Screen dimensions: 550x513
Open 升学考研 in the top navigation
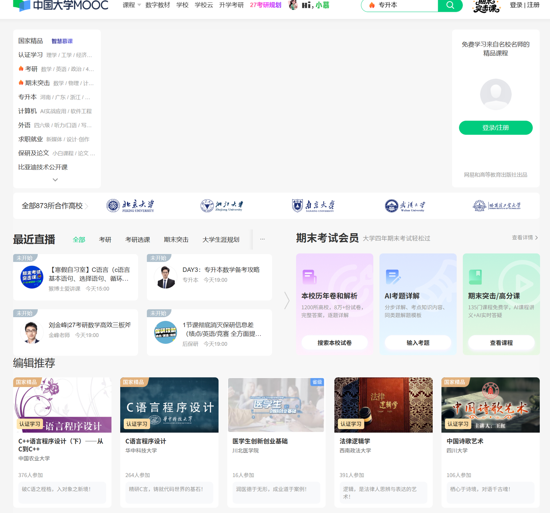(x=231, y=5)
